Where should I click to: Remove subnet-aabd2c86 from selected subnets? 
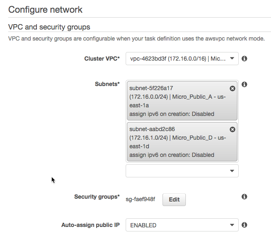233,129
